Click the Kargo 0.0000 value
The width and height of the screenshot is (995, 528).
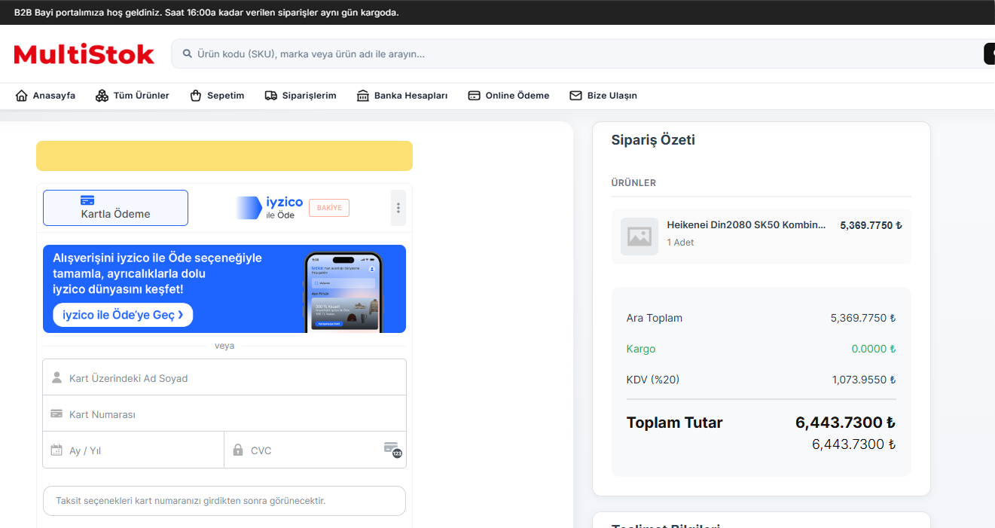(x=874, y=349)
